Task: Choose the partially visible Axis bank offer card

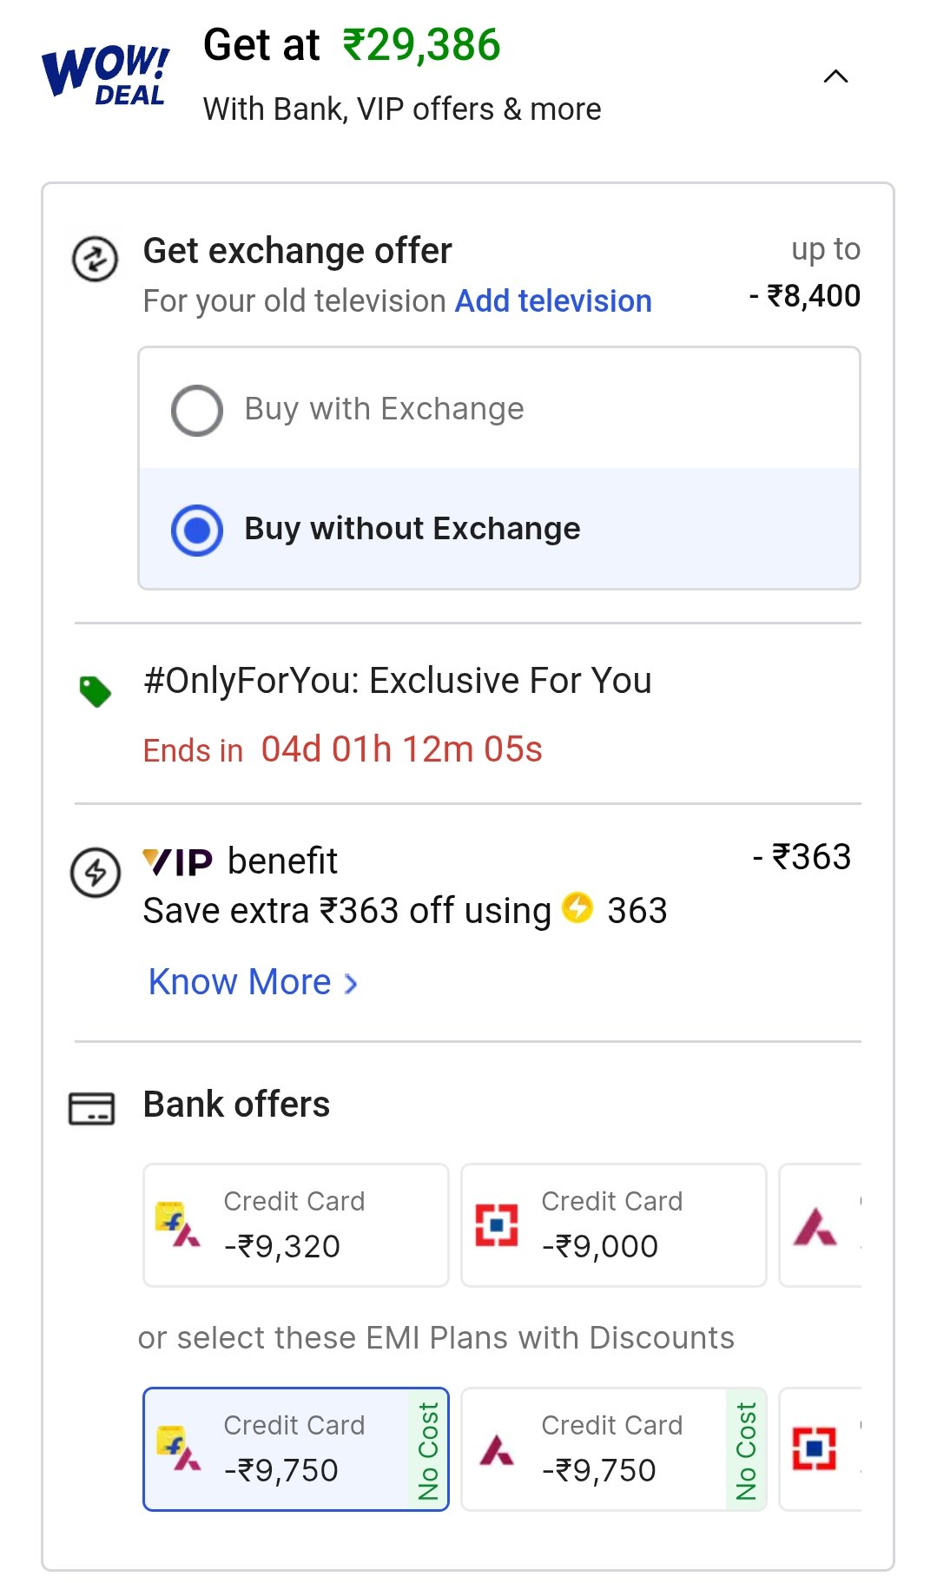Action: [821, 1224]
